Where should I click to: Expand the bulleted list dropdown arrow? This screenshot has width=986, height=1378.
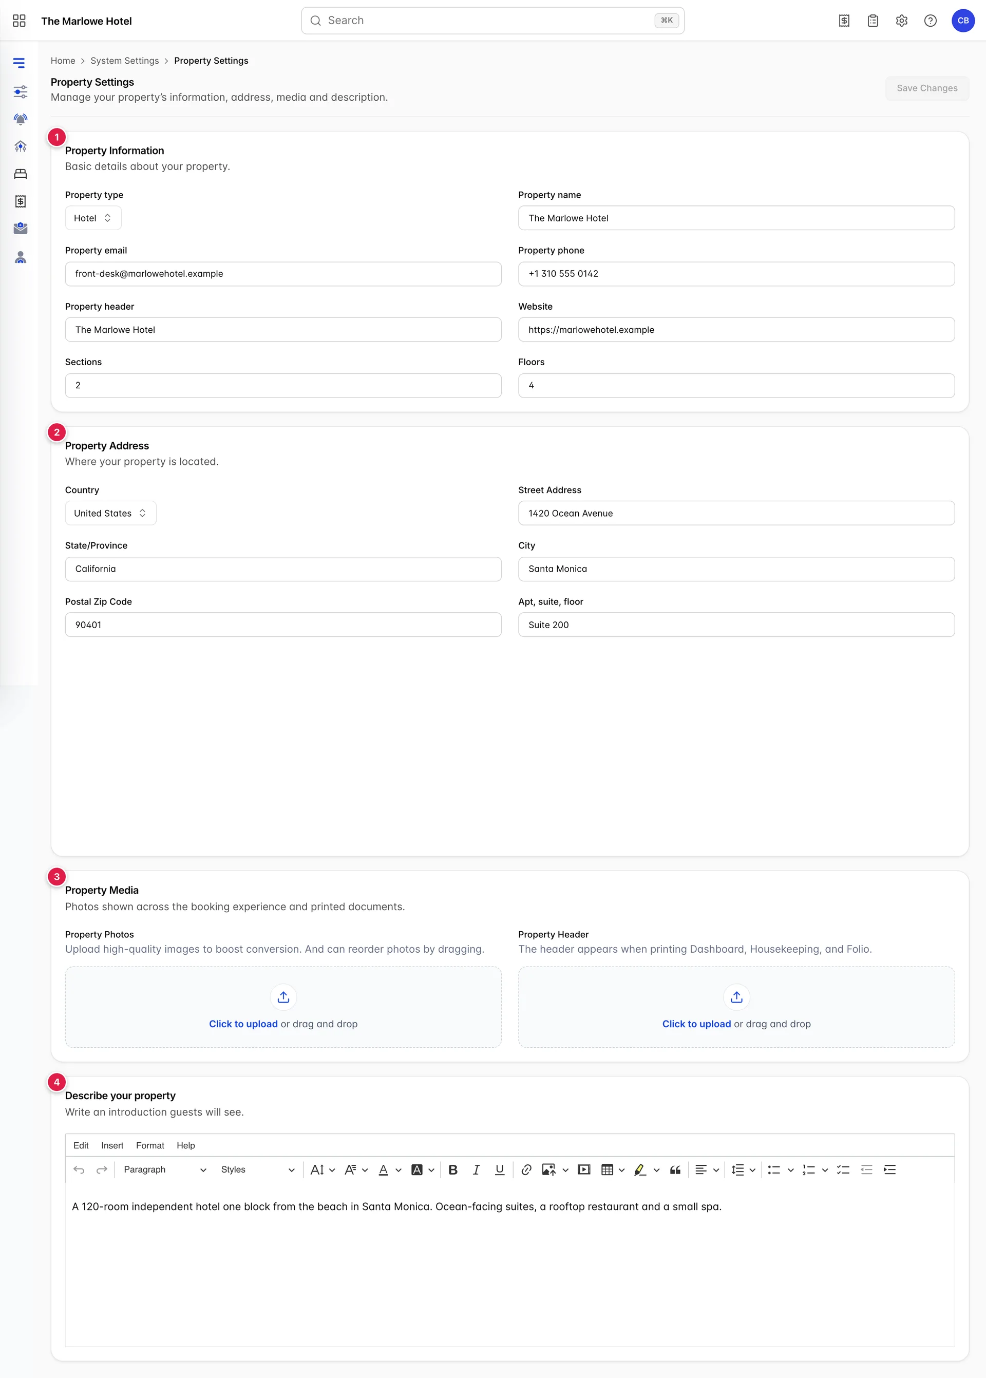pyautogui.click(x=790, y=1171)
